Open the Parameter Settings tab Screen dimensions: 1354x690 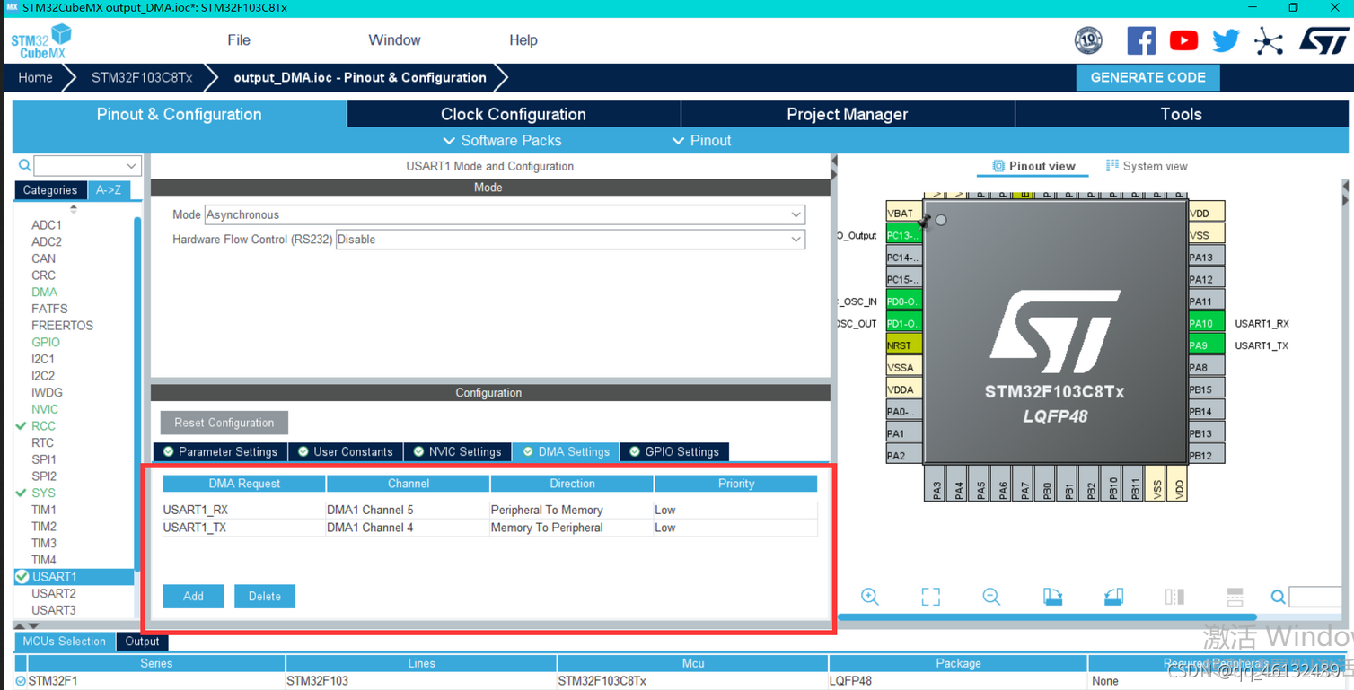point(220,451)
